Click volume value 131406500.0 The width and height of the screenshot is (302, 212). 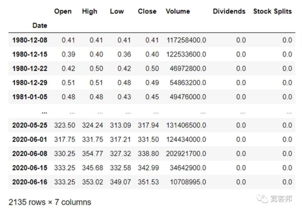pos(186,125)
